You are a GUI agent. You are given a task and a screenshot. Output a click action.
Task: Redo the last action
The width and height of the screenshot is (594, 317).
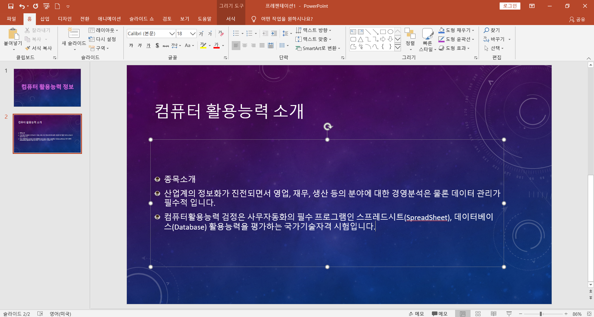36,6
